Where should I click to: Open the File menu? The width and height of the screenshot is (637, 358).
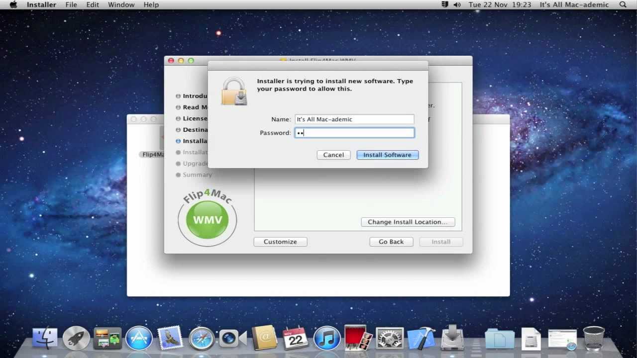pos(71,4)
